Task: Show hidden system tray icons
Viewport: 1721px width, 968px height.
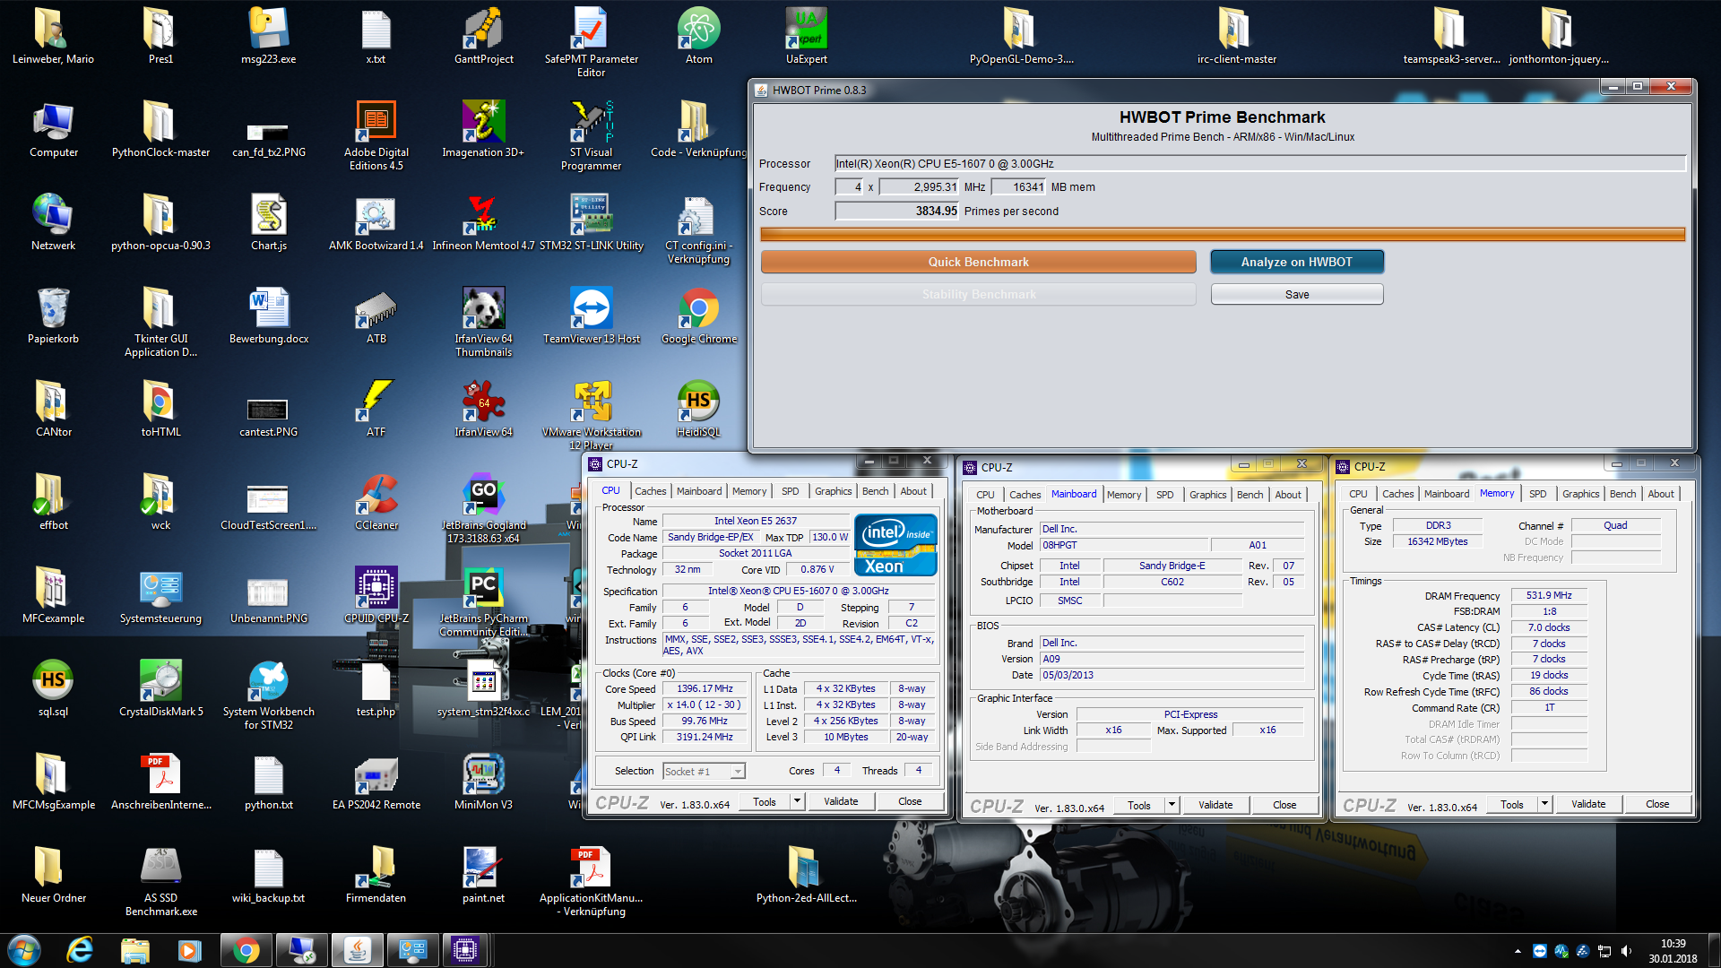Action: click(x=1518, y=951)
